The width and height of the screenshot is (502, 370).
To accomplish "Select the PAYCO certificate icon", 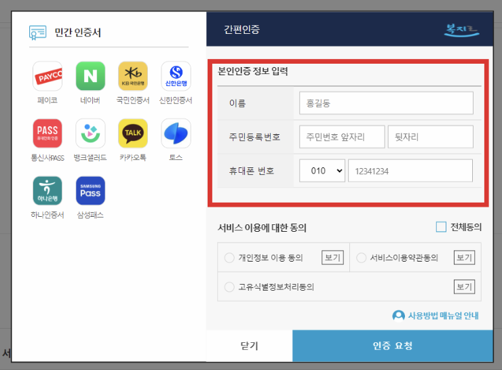I will [x=47, y=76].
